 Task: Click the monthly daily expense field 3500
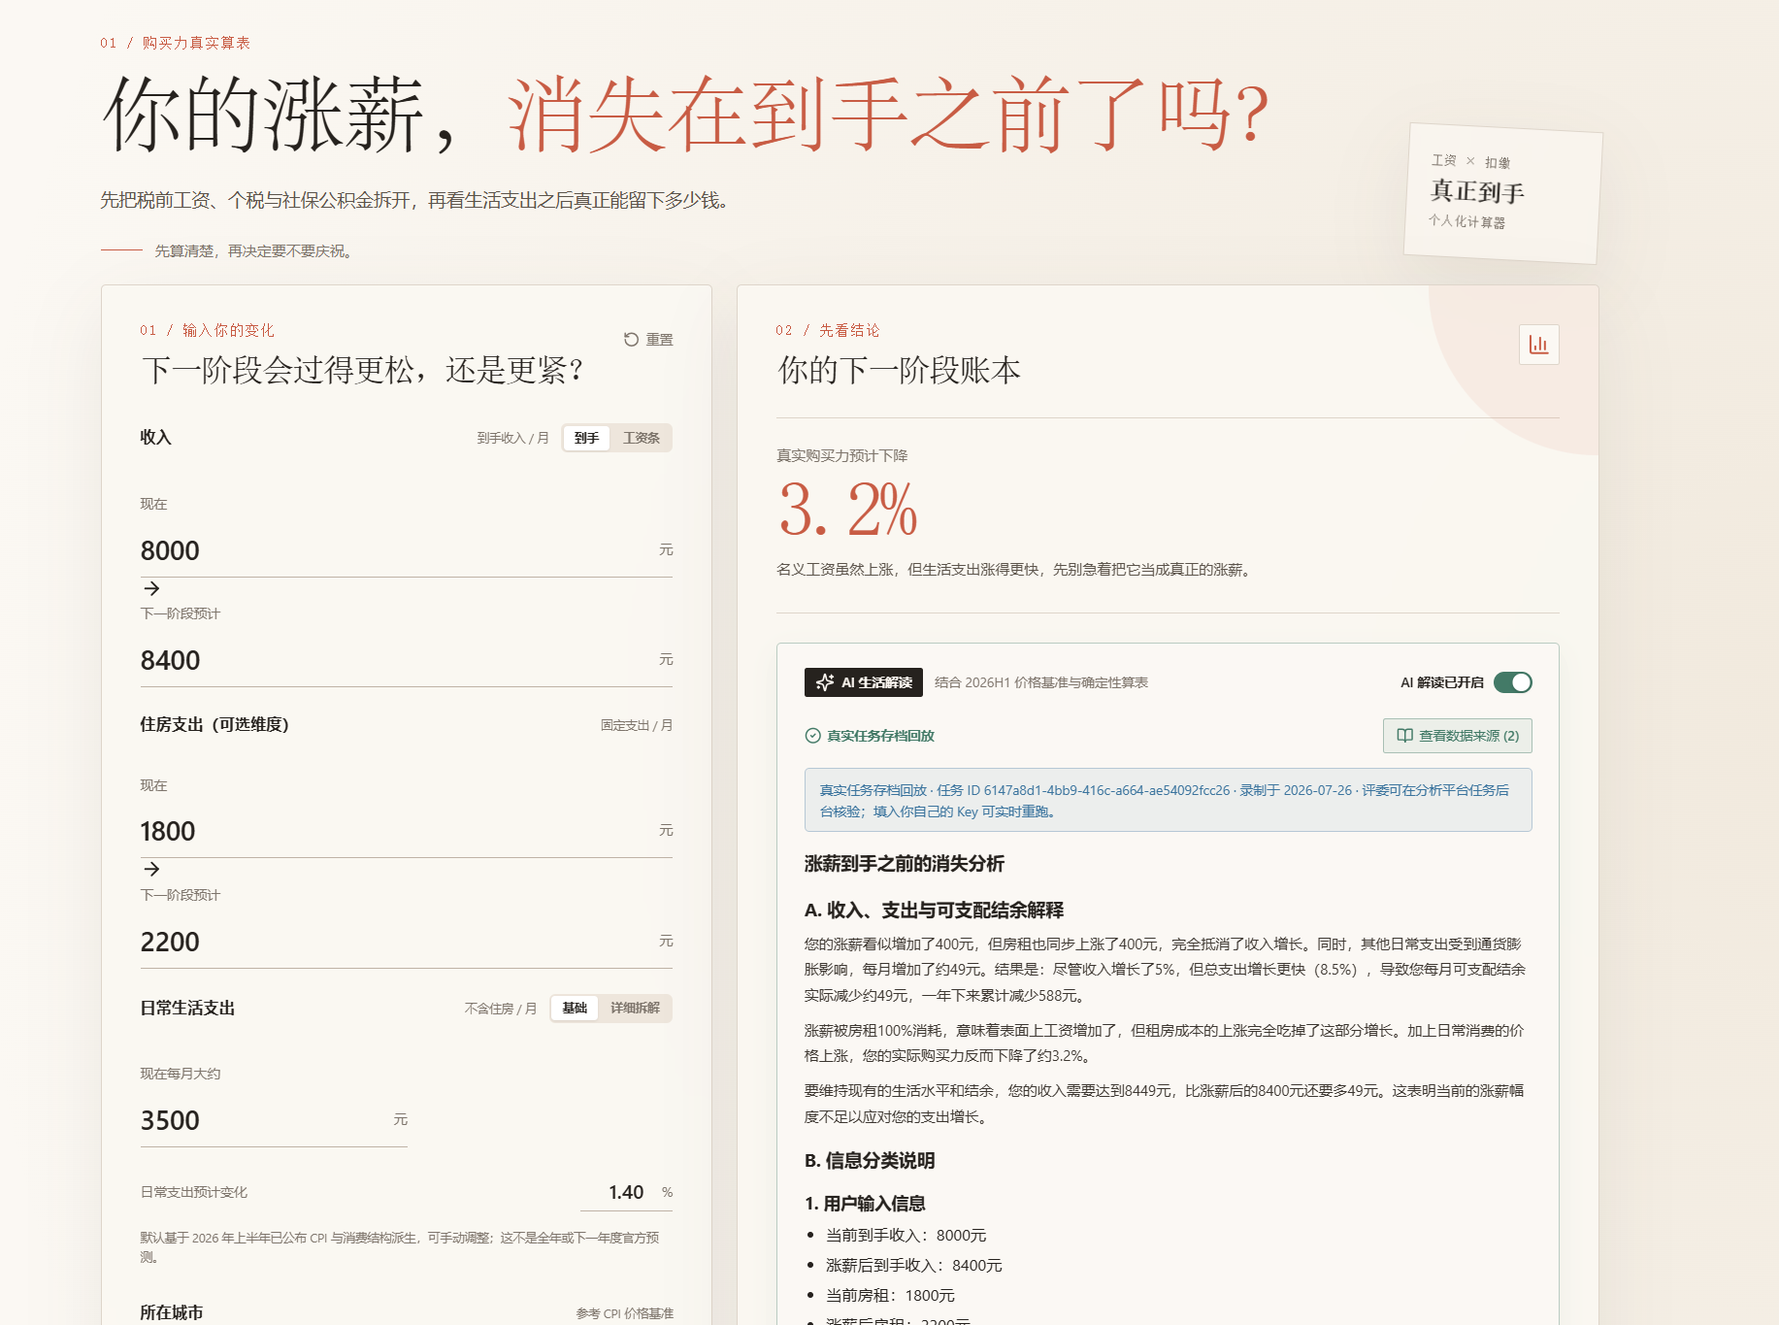point(274,1120)
